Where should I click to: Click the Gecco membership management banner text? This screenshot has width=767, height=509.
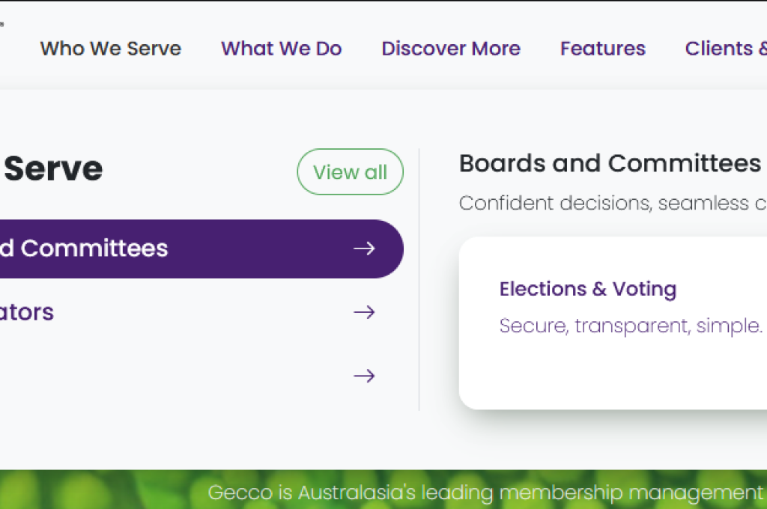(x=485, y=493)
